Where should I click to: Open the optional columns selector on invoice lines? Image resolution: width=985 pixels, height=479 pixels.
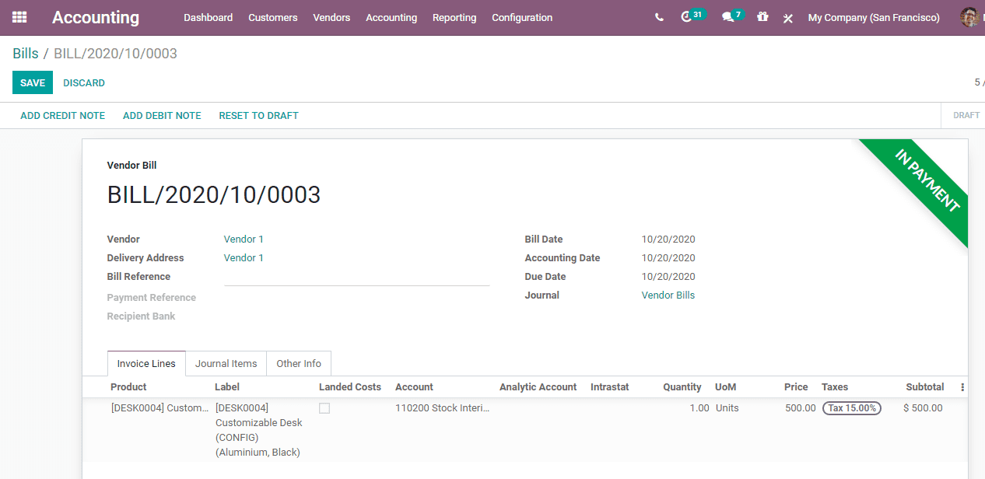(962, 386)
